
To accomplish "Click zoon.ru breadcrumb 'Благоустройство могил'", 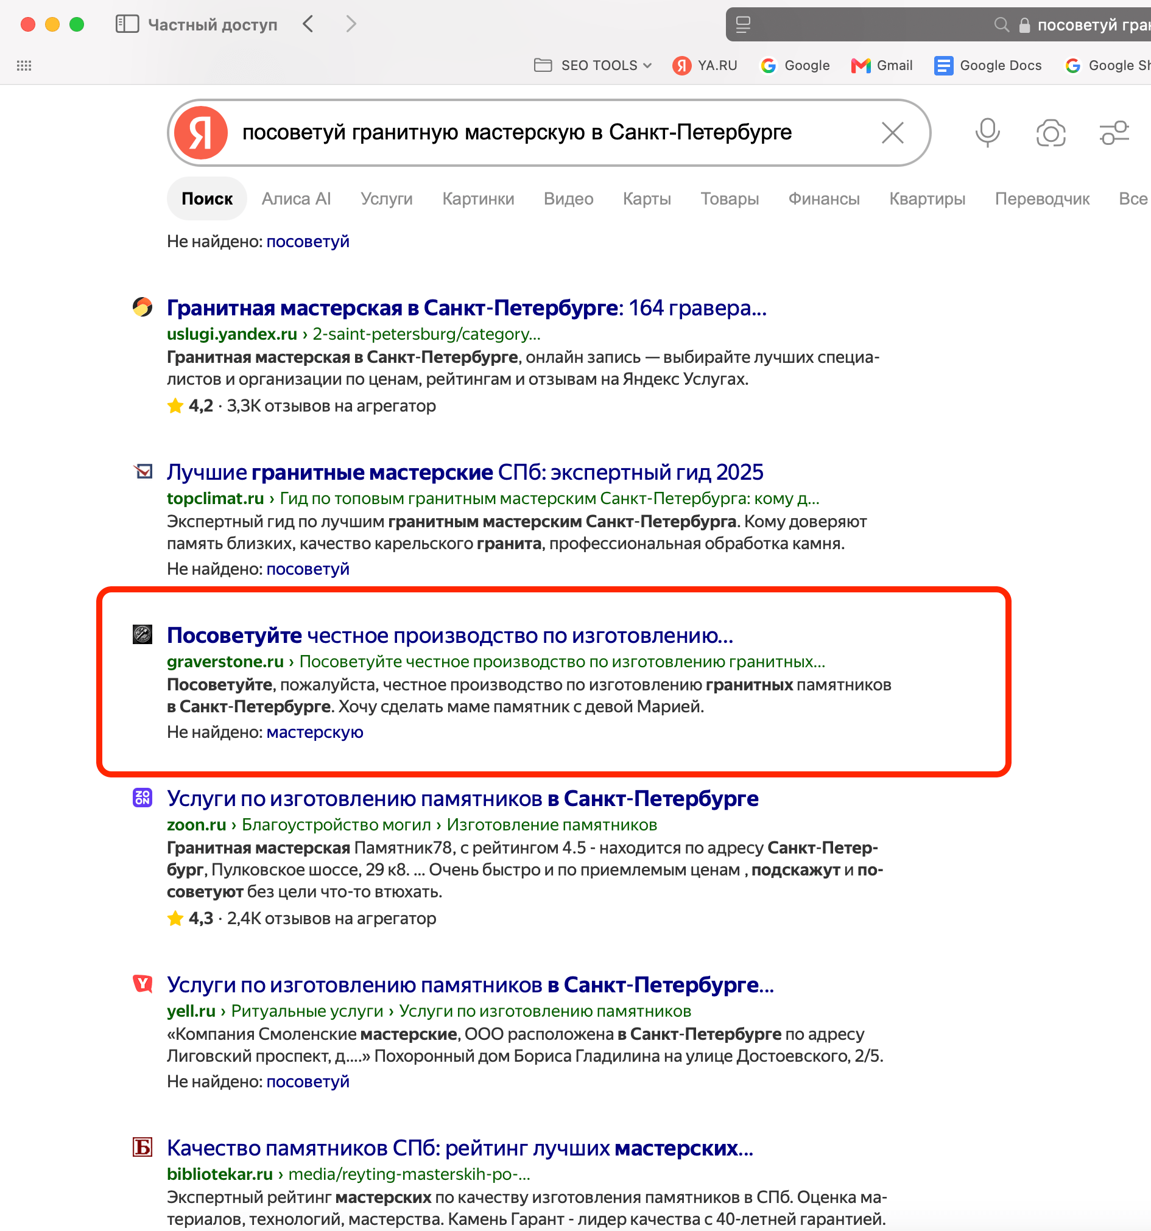I will click(336, 825).
